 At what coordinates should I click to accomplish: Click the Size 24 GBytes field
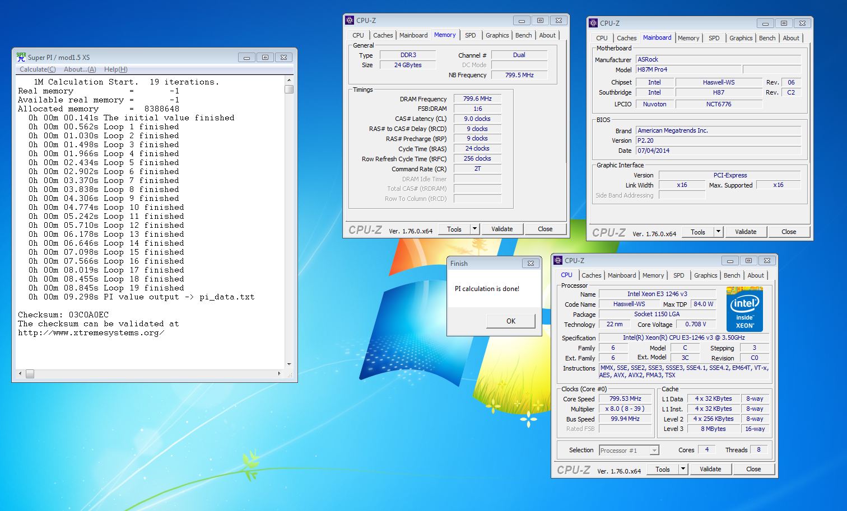coord(408,65)
